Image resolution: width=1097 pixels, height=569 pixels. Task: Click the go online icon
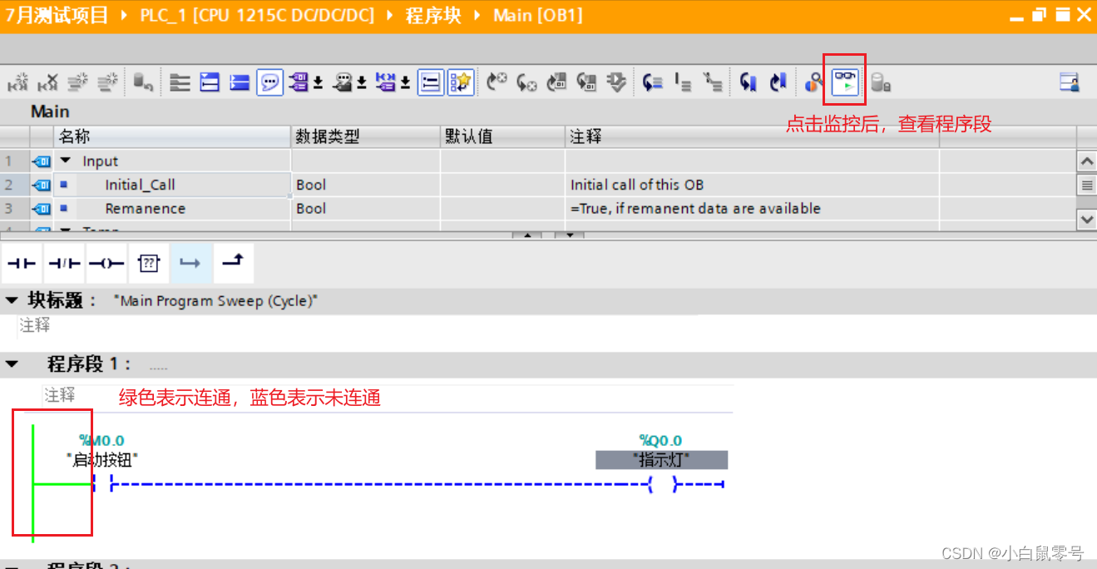coord(812,81)
